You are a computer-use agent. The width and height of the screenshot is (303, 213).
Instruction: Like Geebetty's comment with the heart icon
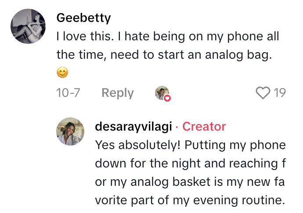(x=263, y=93)
